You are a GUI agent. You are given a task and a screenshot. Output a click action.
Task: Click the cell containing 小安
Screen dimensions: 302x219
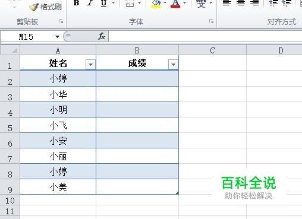pos(58,141)
